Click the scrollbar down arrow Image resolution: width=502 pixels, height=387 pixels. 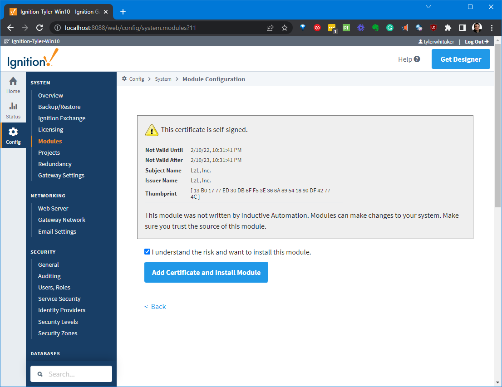pos(497,382)
